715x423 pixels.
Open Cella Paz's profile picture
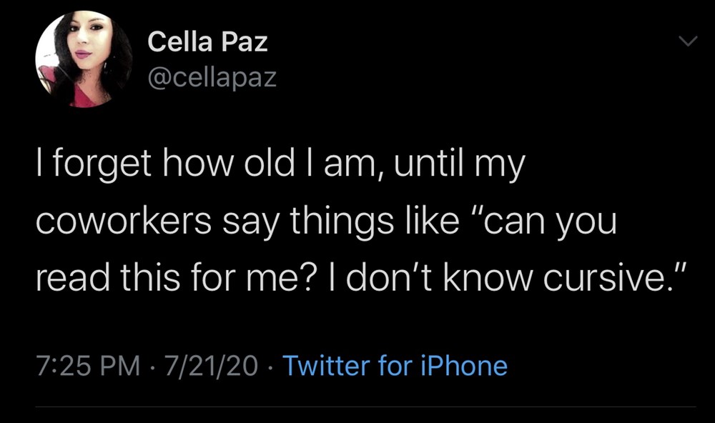point(84,60)
